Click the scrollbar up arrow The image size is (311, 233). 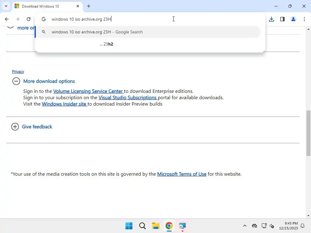[308, 29]
